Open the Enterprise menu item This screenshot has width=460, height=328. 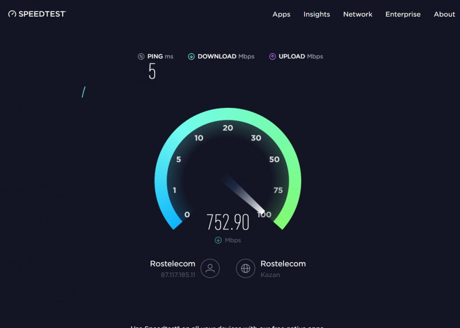[403, 14]
